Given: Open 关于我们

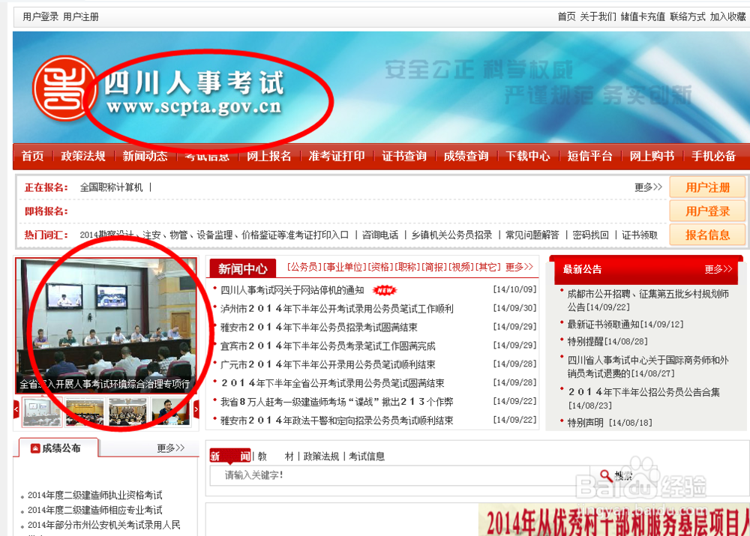Looking at the screenshot, I should [x=598, y=16].
